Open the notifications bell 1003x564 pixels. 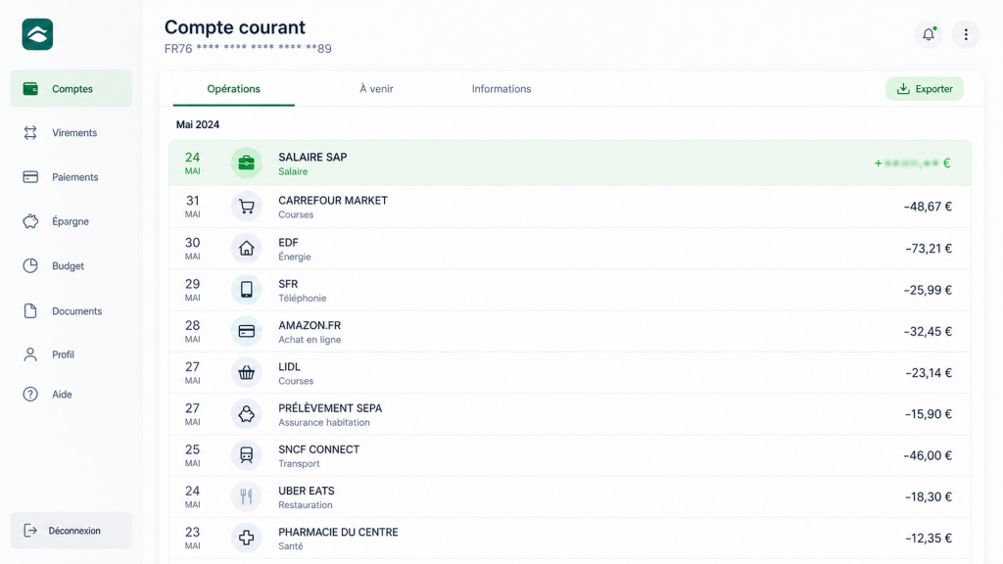[x=929, y=34]
